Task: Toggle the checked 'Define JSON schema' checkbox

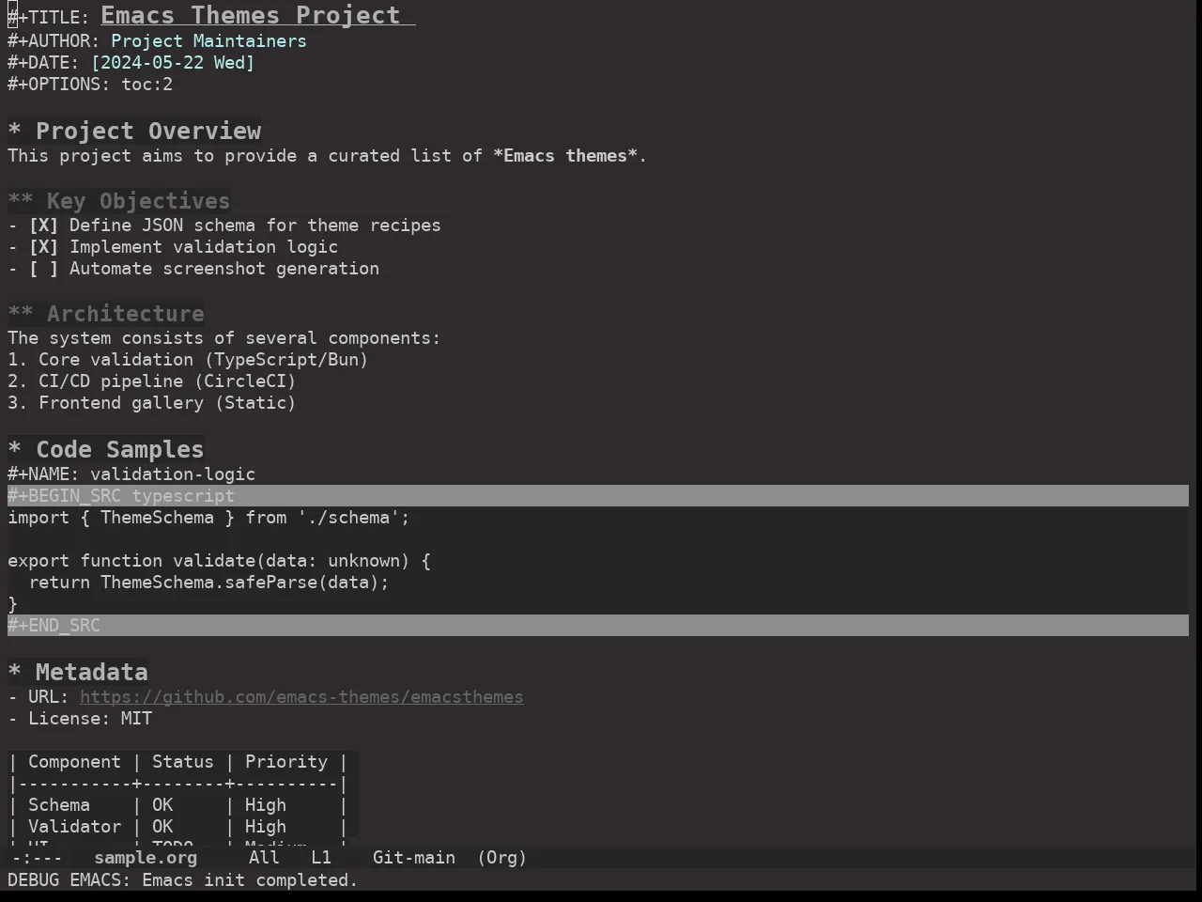Action: (43, 225)
